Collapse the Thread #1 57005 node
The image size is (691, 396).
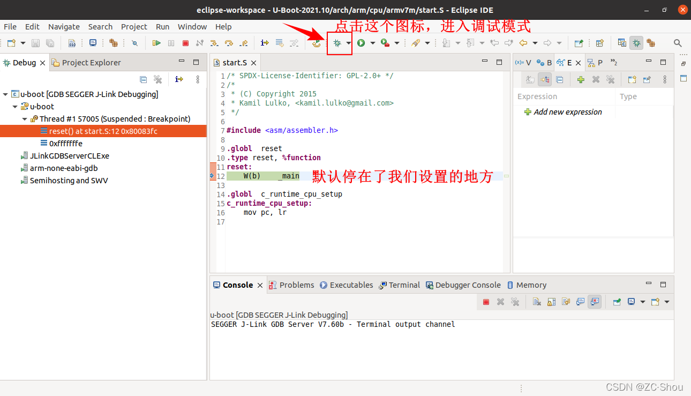[x=25, y=119]
